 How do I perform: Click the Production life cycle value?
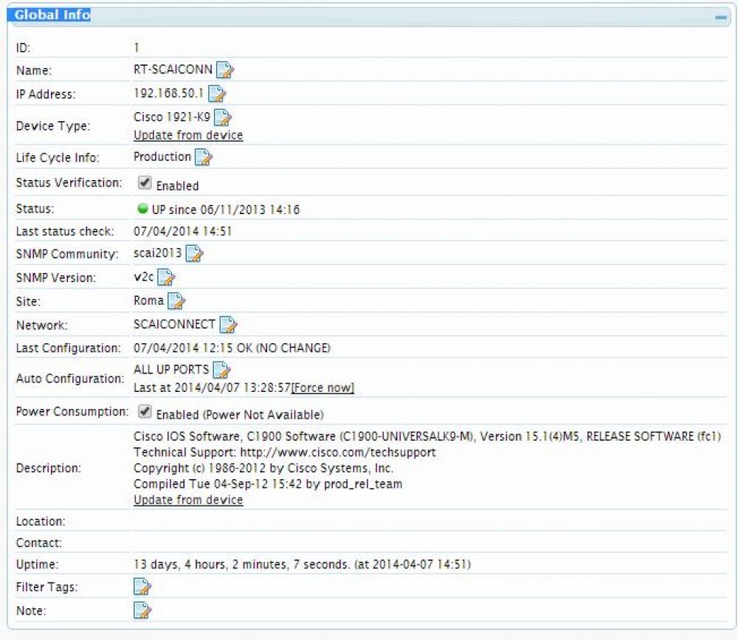coord(162,156)
